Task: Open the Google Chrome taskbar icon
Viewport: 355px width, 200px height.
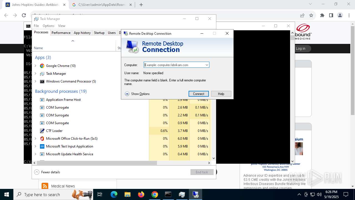Action: (155, 194)
